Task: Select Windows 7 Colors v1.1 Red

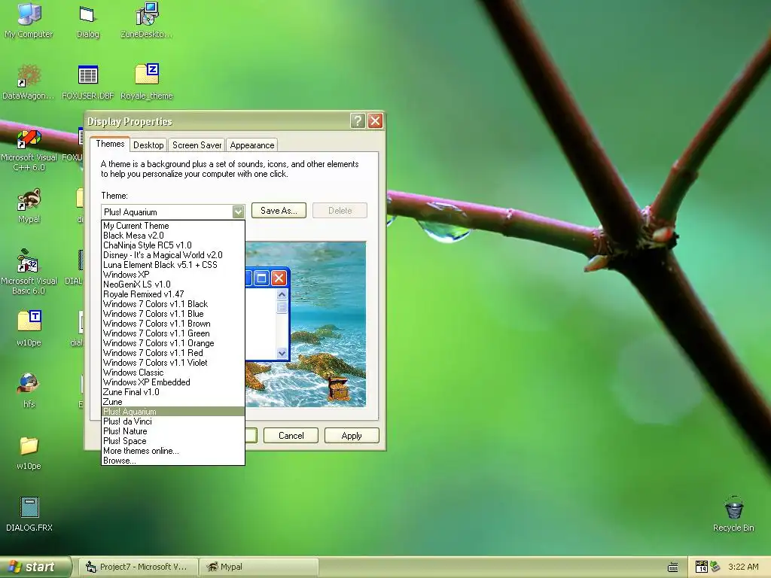Action: point(173,353)
